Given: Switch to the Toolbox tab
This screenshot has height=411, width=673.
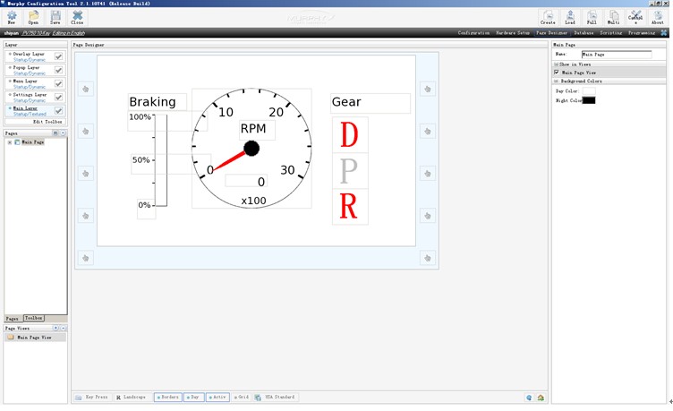Looking at the screenshot, I should 33,318.
